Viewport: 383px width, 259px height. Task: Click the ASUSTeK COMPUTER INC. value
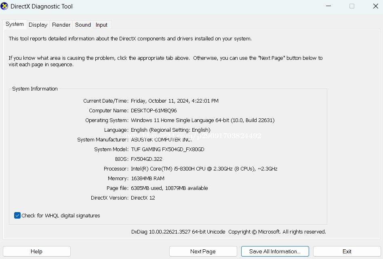pyautogui.click(x=162, y=139)
